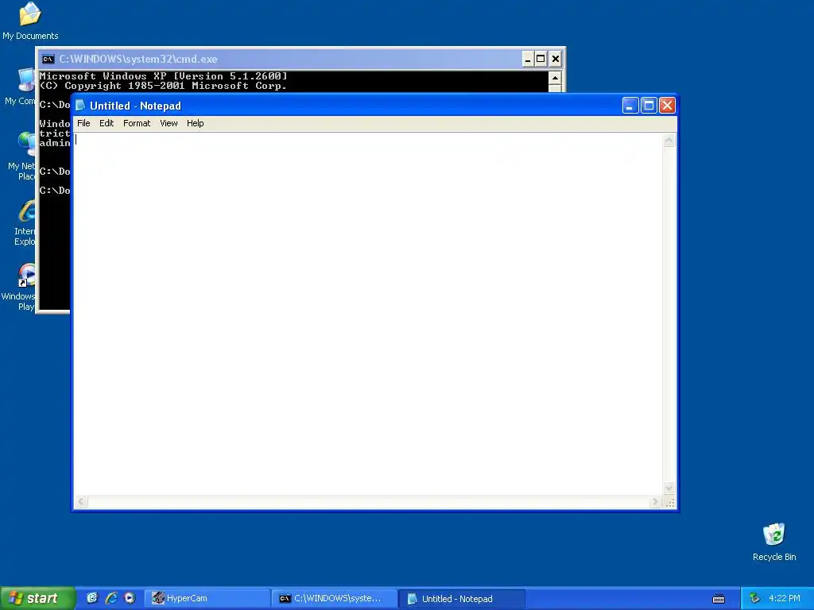Image resolution: width=814 pixels, height=610 pixels.
Task: Click inside the Notepad text area
Action: tap(367, 314)
